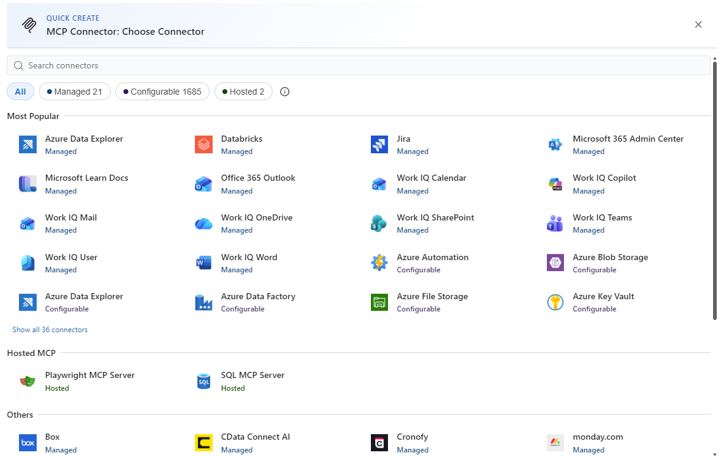The image size is (721, 458).
Task: Click the Azure Automation gear icon
Action: click(379, 263)
